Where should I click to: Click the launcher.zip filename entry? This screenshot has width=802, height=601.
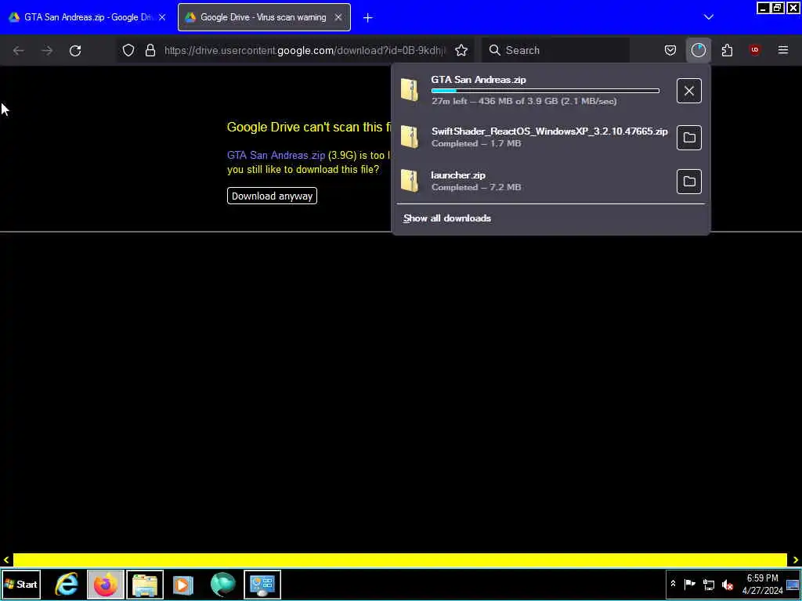click(458, 175)
